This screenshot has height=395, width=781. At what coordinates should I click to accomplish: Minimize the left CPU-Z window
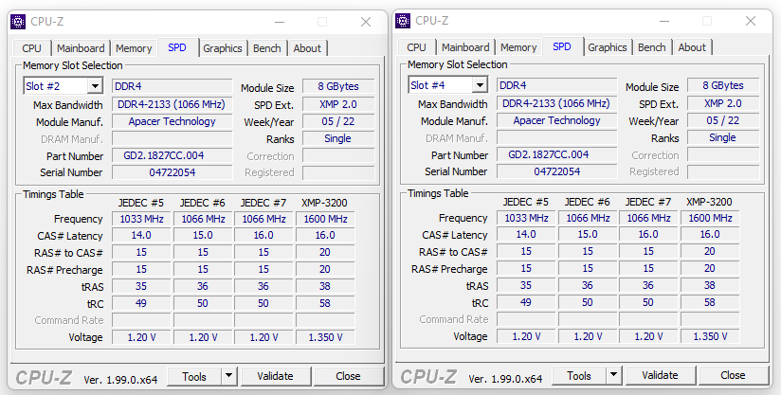click(280, 22)
